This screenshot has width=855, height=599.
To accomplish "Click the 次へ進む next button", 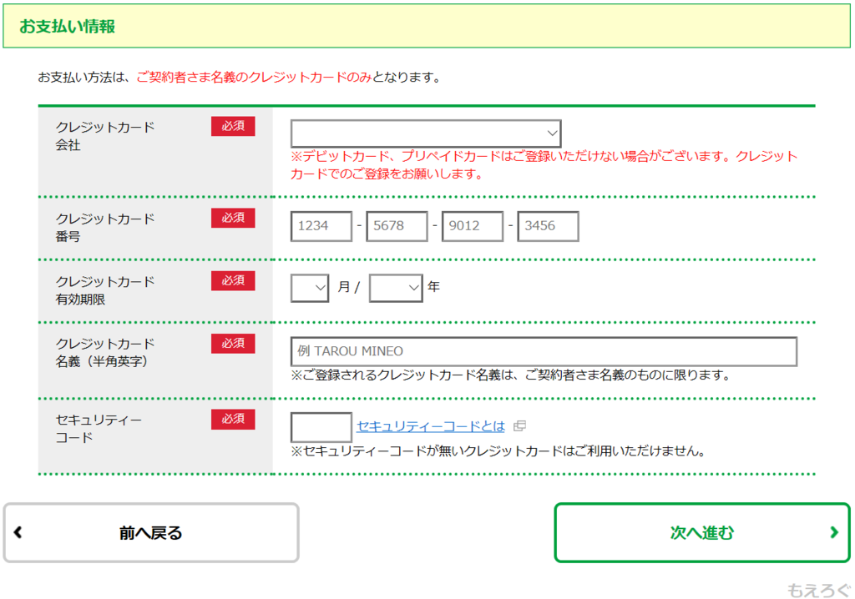I will pyautogui.click(x=702, y=532).
